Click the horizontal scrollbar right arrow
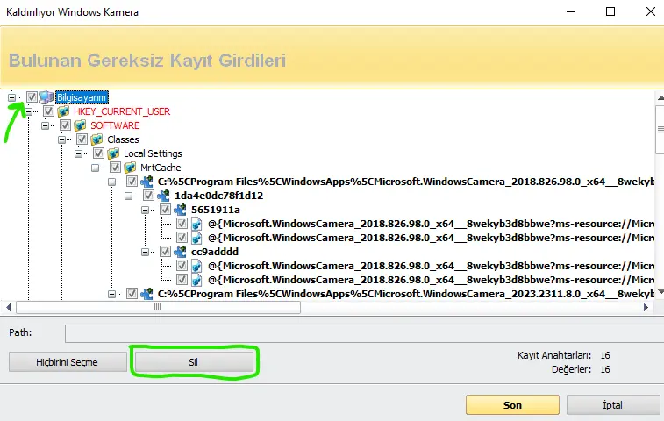664x421 pixels. point(646,307)
